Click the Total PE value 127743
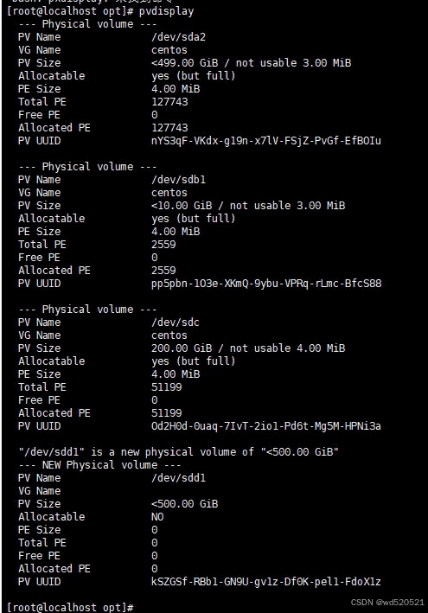 (169, 102)
